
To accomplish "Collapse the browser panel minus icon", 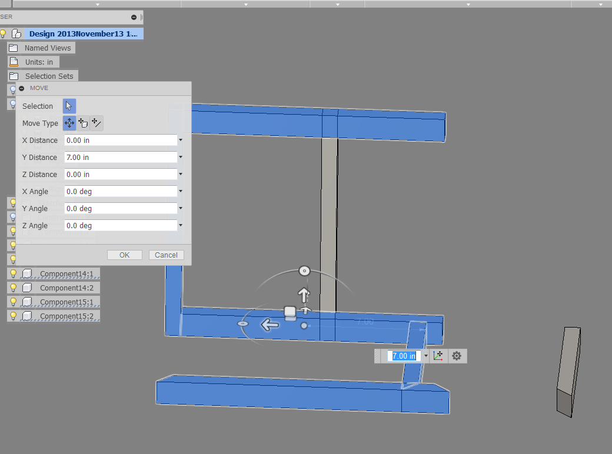I will click(134, 17).
